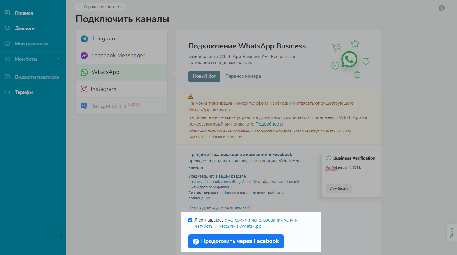Viewport: 457px width, 255px height.
Task: Open the Подробнее link
Action: click(x=267, y=124)
